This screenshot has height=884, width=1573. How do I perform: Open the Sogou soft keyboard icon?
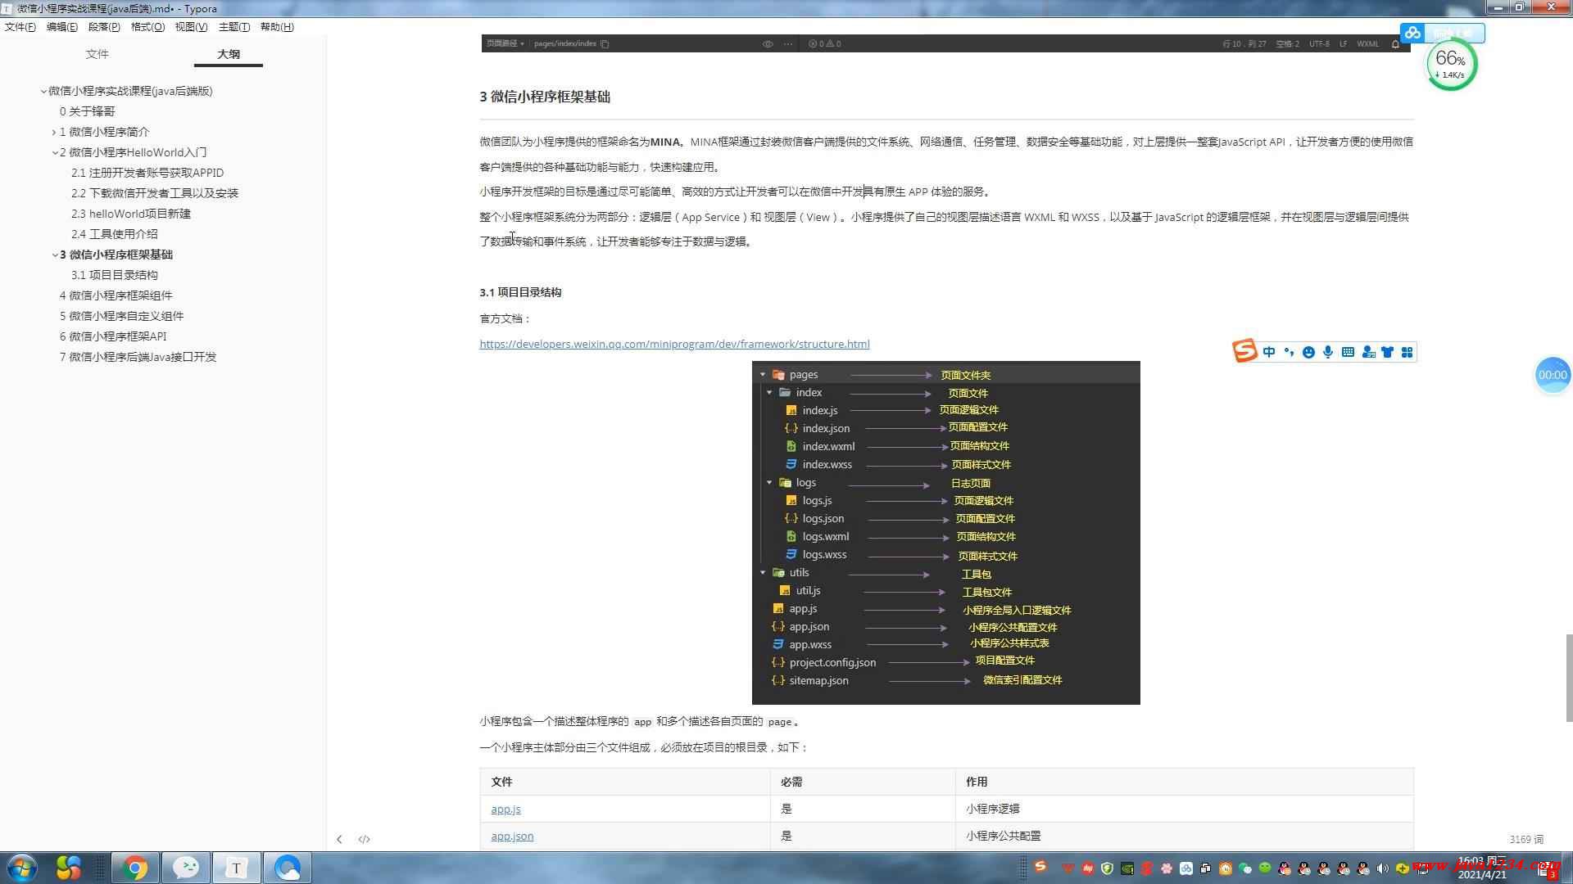(x=1348, y=352)
